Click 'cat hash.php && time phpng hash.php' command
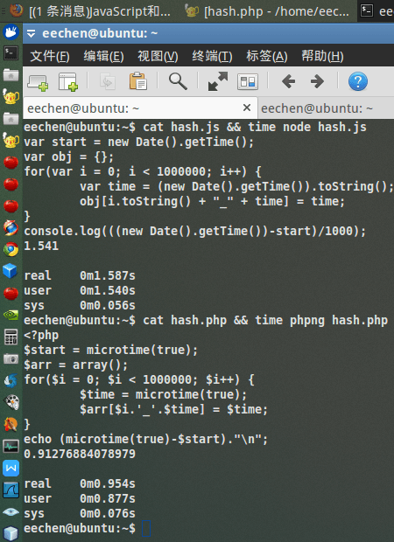This screenshot has width=394, height=542. pyautogui.click(x=265, y=320)
